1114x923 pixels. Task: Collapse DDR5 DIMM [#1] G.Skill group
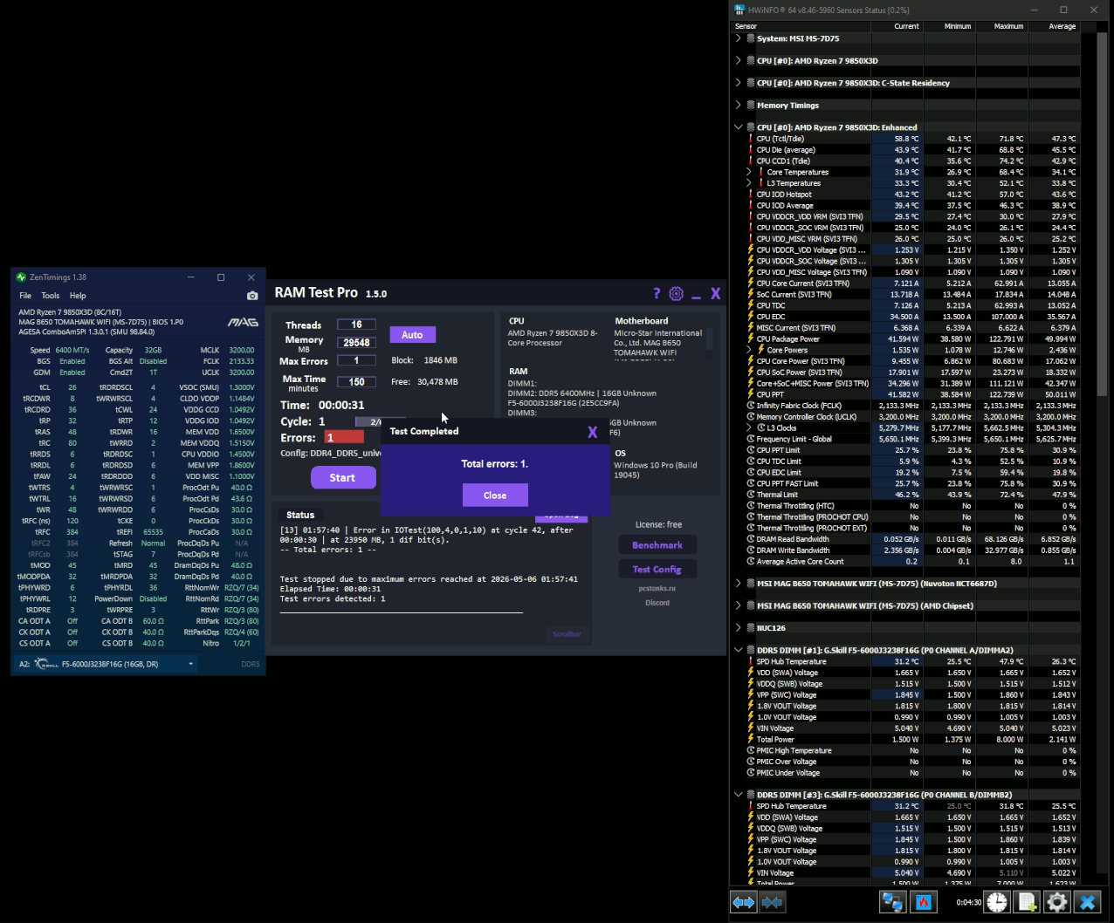point(739,650)
